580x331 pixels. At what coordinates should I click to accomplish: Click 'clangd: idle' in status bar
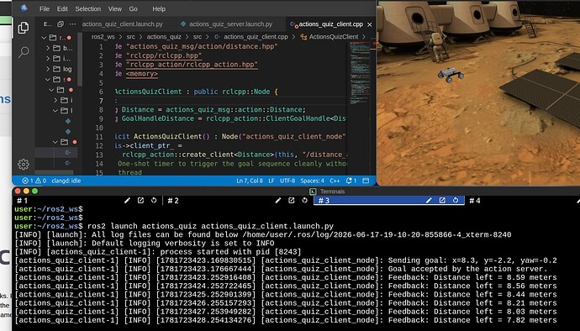[x=66, y=181]
